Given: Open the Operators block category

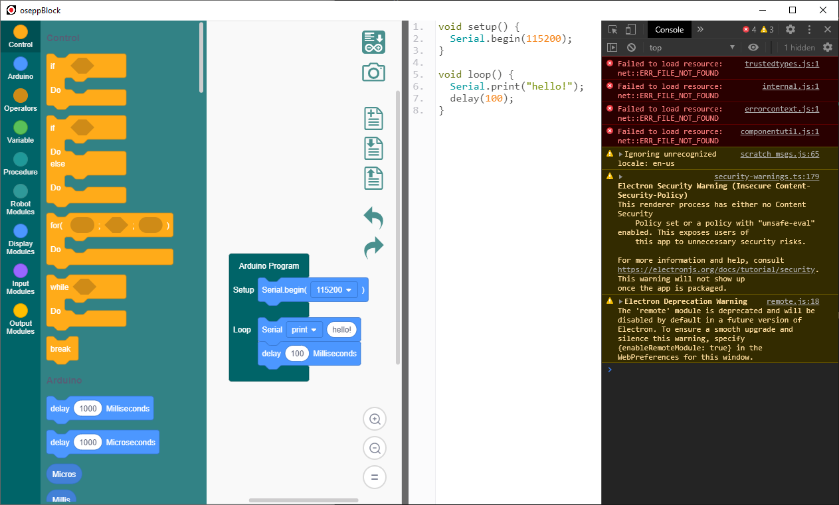Looking at the screenshot, I should (x=21, y=101).
